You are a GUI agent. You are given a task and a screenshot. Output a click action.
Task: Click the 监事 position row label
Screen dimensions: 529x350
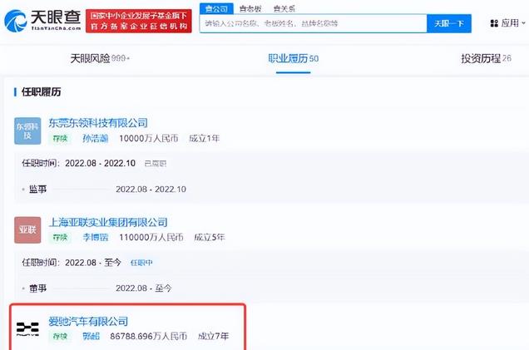(x=37, y=190)
